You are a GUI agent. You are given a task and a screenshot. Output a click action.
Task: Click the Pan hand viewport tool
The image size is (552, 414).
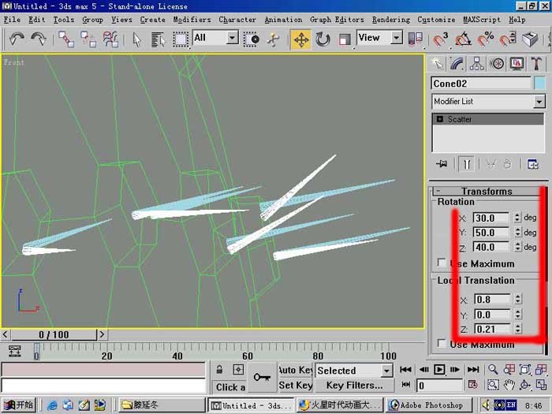(509, 385)
